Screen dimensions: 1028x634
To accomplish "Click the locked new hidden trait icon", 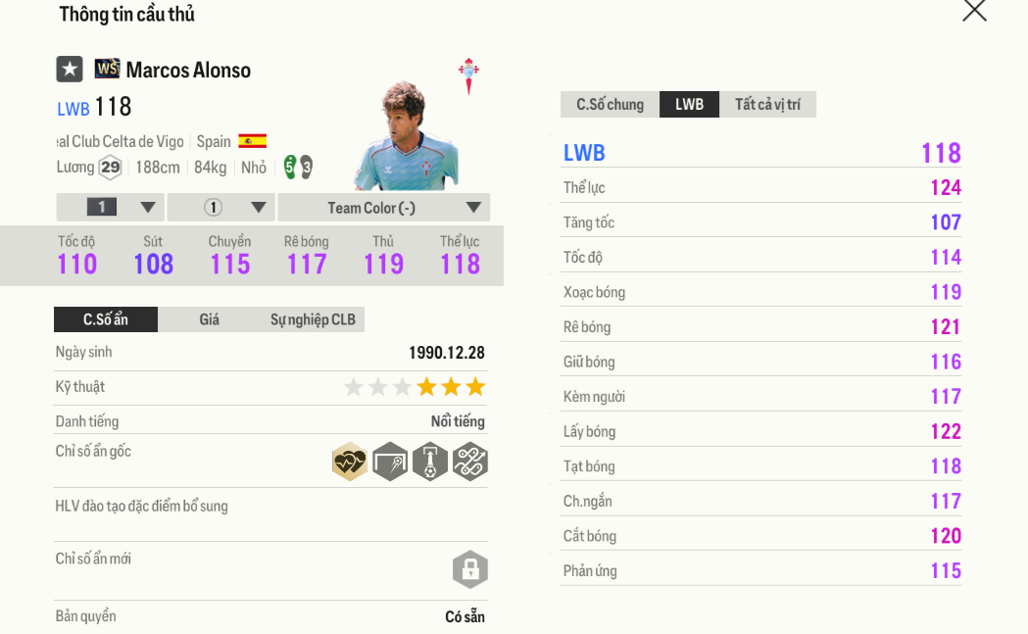I will [x=470, y=569].
